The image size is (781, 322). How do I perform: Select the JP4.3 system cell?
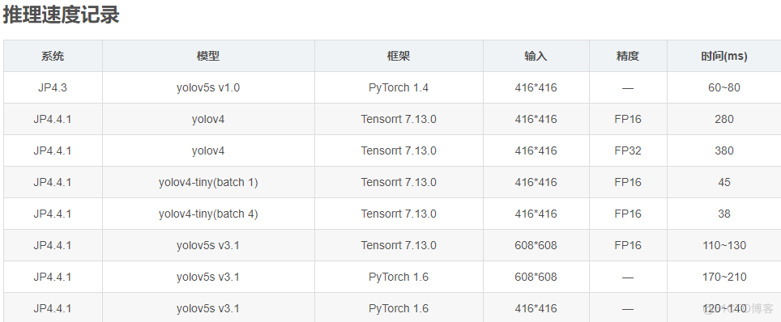coord(53,87)
